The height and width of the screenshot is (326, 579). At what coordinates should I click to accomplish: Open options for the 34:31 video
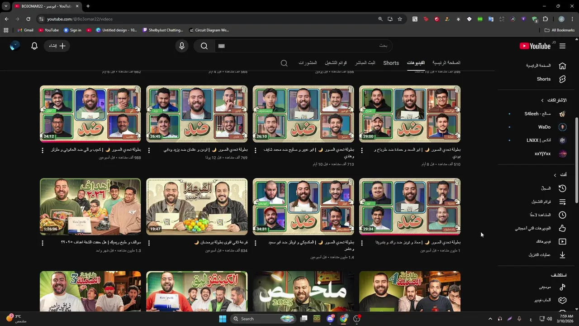coord(256,243)
